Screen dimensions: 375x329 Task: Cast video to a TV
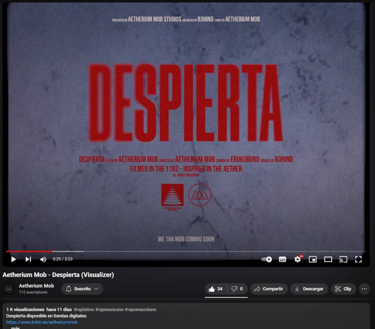(x=343, y=259)
